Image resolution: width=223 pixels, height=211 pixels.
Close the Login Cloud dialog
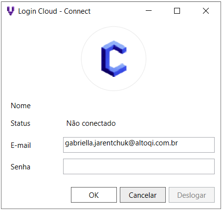tap(206, 11)
